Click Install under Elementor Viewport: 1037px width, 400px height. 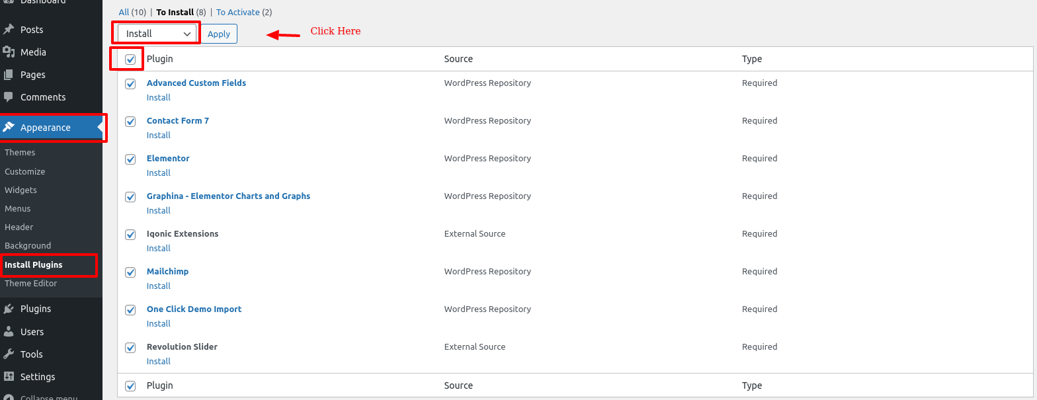pyautogui.click(x=159, y=173)
